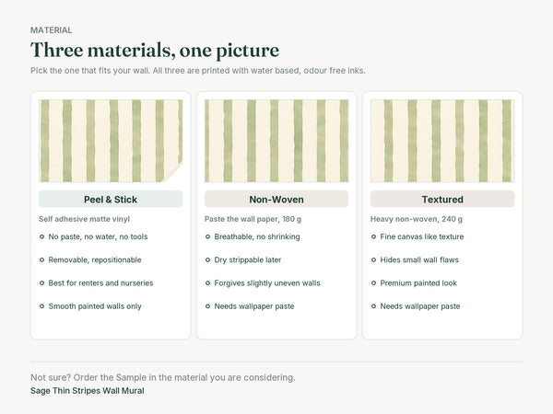Click the peeled corner on Peel & Stick image

175,174
